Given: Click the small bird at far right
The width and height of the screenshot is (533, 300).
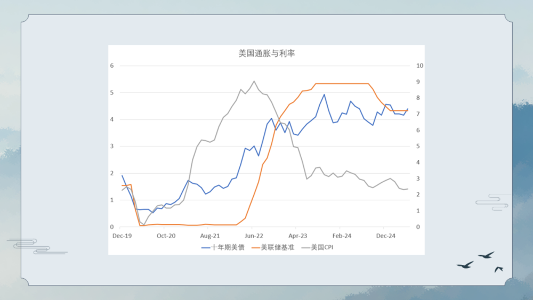Looking at the screenshot, I should tap(498, 269).
